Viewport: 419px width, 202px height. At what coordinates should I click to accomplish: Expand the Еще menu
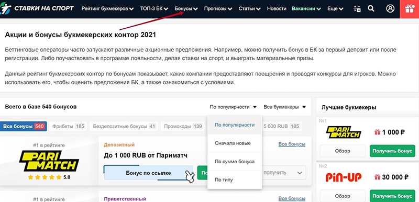[335, 8]
